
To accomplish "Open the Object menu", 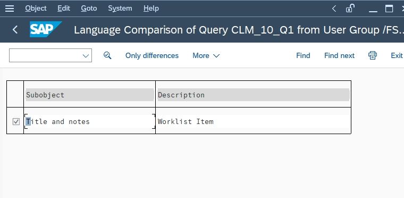I will [x=36, y=9].
